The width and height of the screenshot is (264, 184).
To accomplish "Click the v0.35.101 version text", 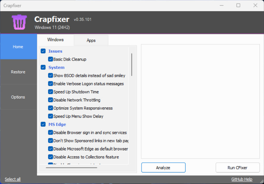I will [x=83, y=20].
